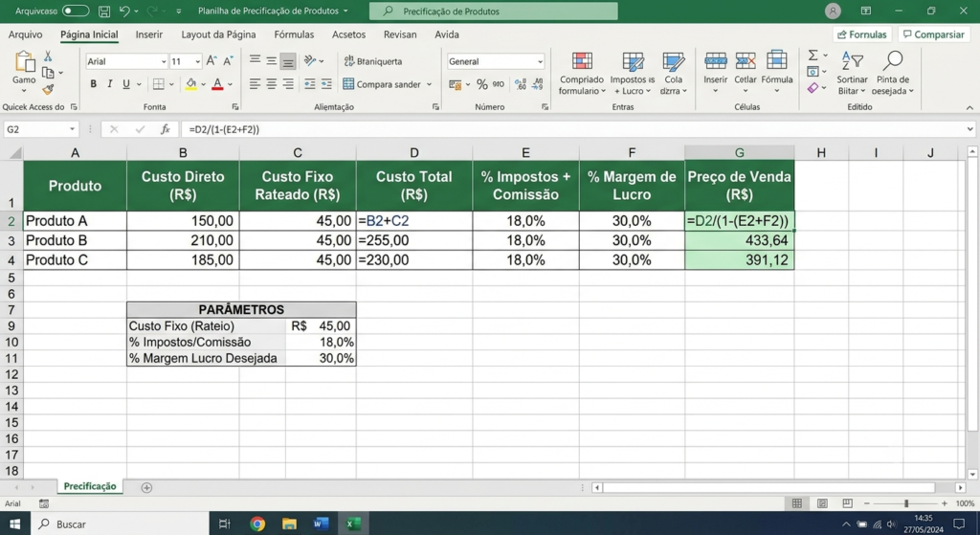This screenshot has height=535, width=980.
Task: Switch to the Layout da Página tab
Action: tap(218, 34)
